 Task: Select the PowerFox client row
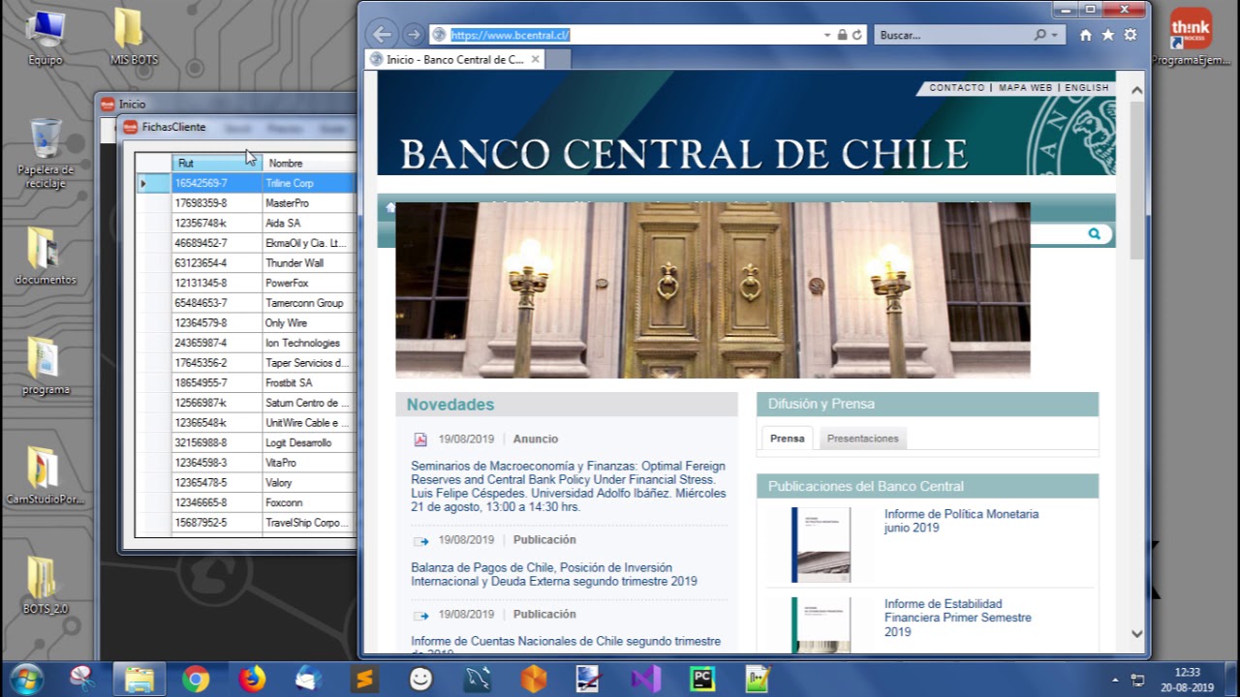[247, 283]
